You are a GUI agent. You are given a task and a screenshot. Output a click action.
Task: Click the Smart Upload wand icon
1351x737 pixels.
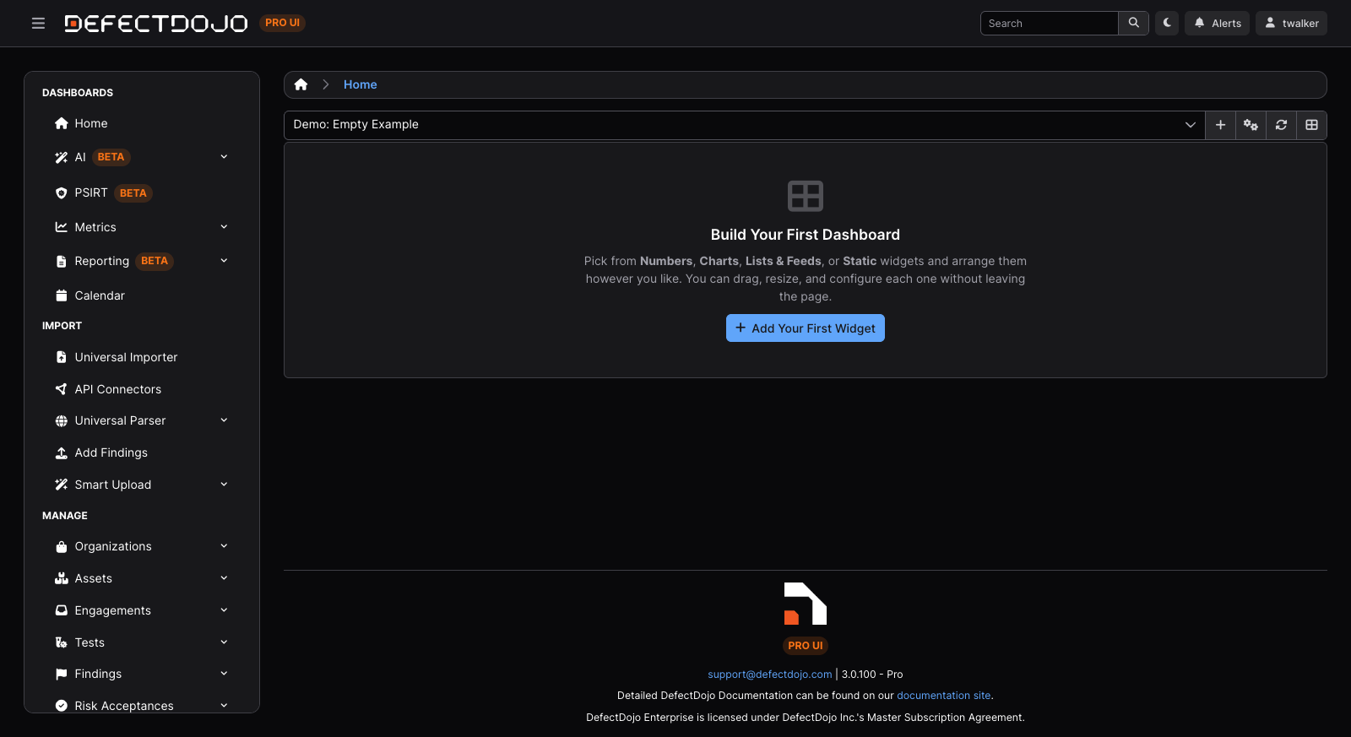pyautogui.click(x=61, y=485)
